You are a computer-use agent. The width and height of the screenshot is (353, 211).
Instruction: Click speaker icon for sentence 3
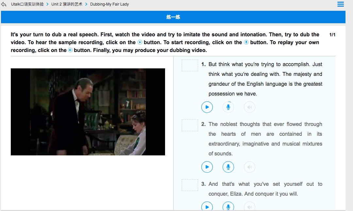point(249,207)
